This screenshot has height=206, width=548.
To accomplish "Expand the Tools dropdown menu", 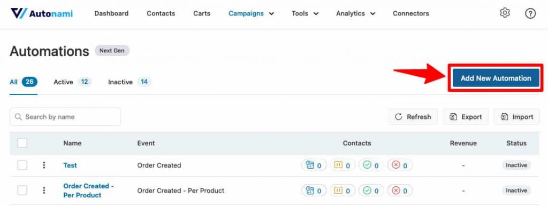I will point(305,13).
